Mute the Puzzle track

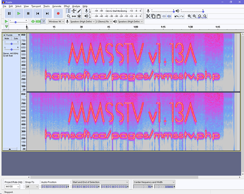tap(7, 38)
